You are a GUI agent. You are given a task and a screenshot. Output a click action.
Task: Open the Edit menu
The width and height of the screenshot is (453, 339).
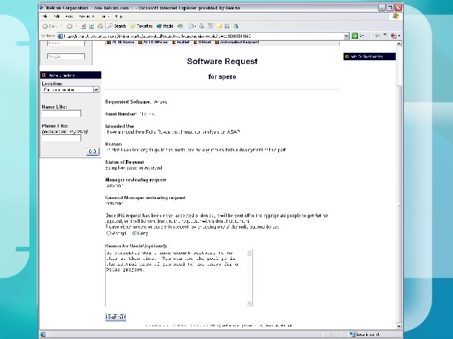click(x=57, y=16)
